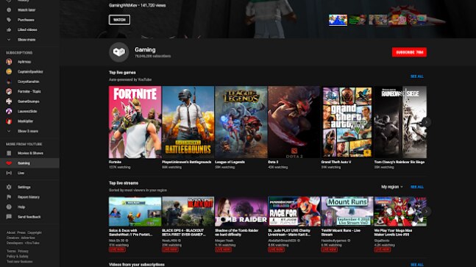Click the red Subscribe button
Image resolution: width=476 pixels, height=267 pixels.
coord(409,52)
